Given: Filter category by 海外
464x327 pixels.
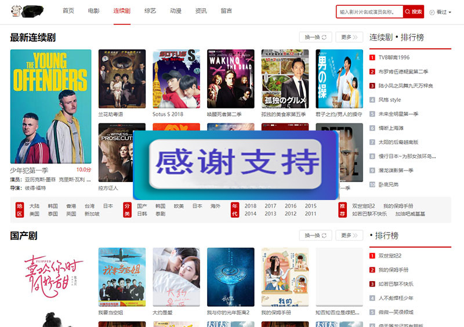Looking at the screenshot, I should (215, 206).
